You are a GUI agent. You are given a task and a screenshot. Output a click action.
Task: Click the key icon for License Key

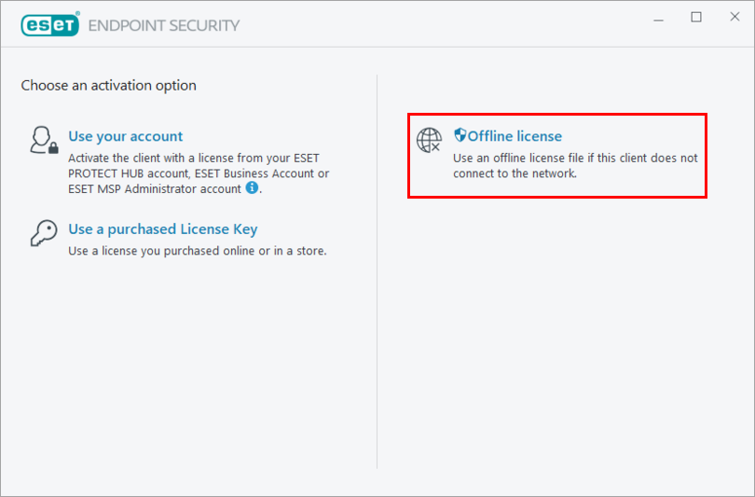point(44,233)
